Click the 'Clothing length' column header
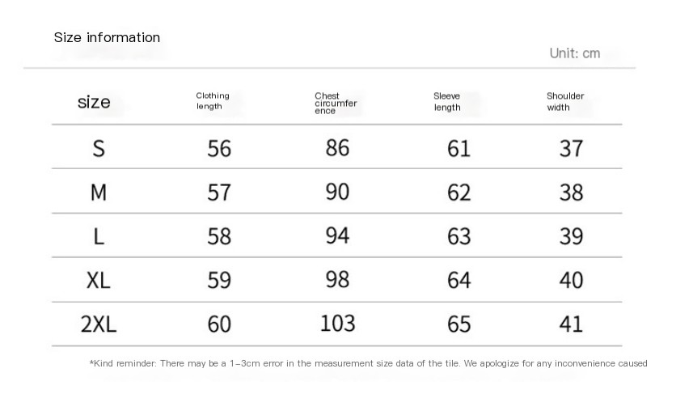693x394 pixels. [x=213, y=101]
